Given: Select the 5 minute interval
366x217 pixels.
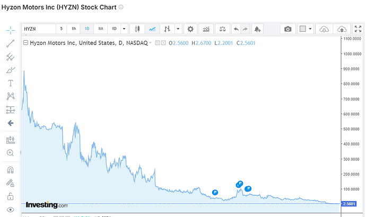Looking at the screenshot, I should click(x=62, y=29).
